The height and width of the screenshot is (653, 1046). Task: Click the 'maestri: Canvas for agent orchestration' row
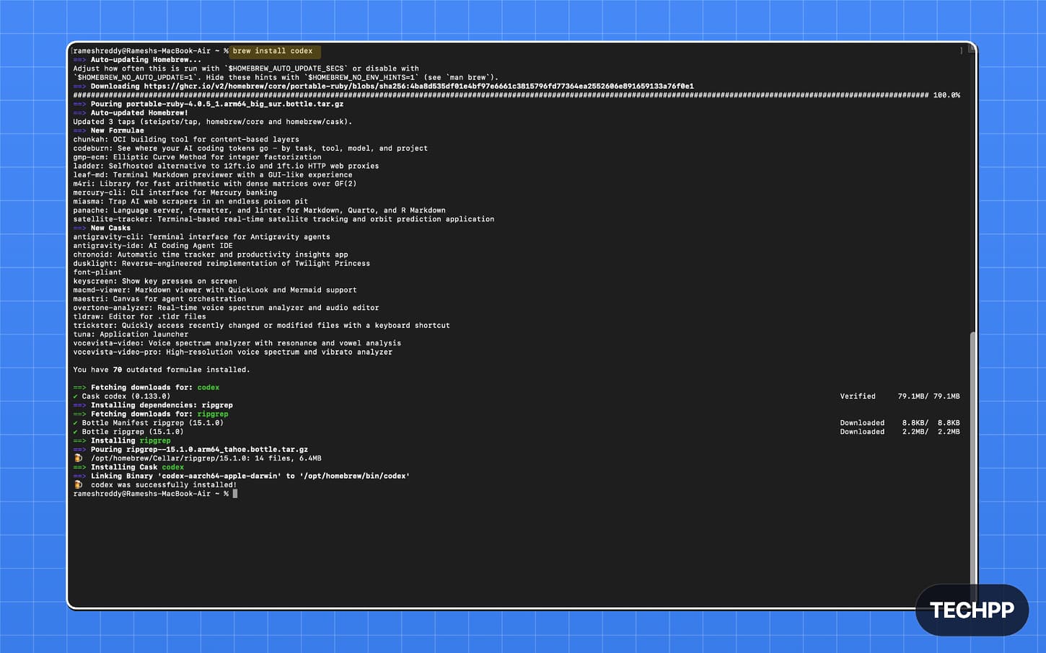159,299
